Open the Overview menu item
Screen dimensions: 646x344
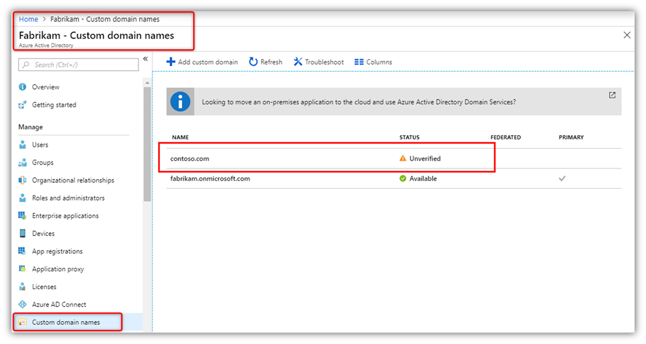pos(46,87)
